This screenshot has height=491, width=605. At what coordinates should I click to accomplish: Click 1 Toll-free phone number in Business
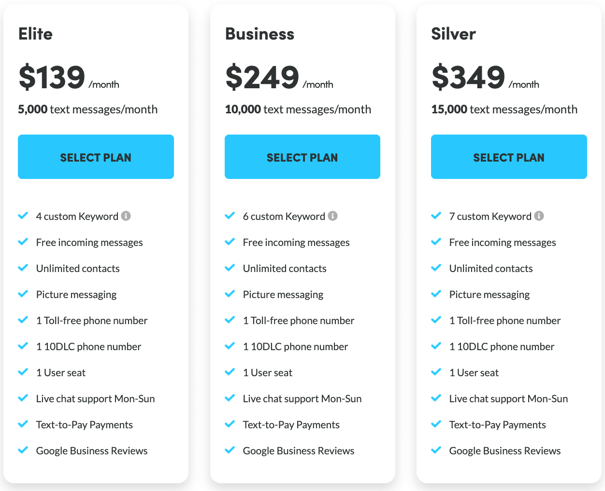coord(299,321)
